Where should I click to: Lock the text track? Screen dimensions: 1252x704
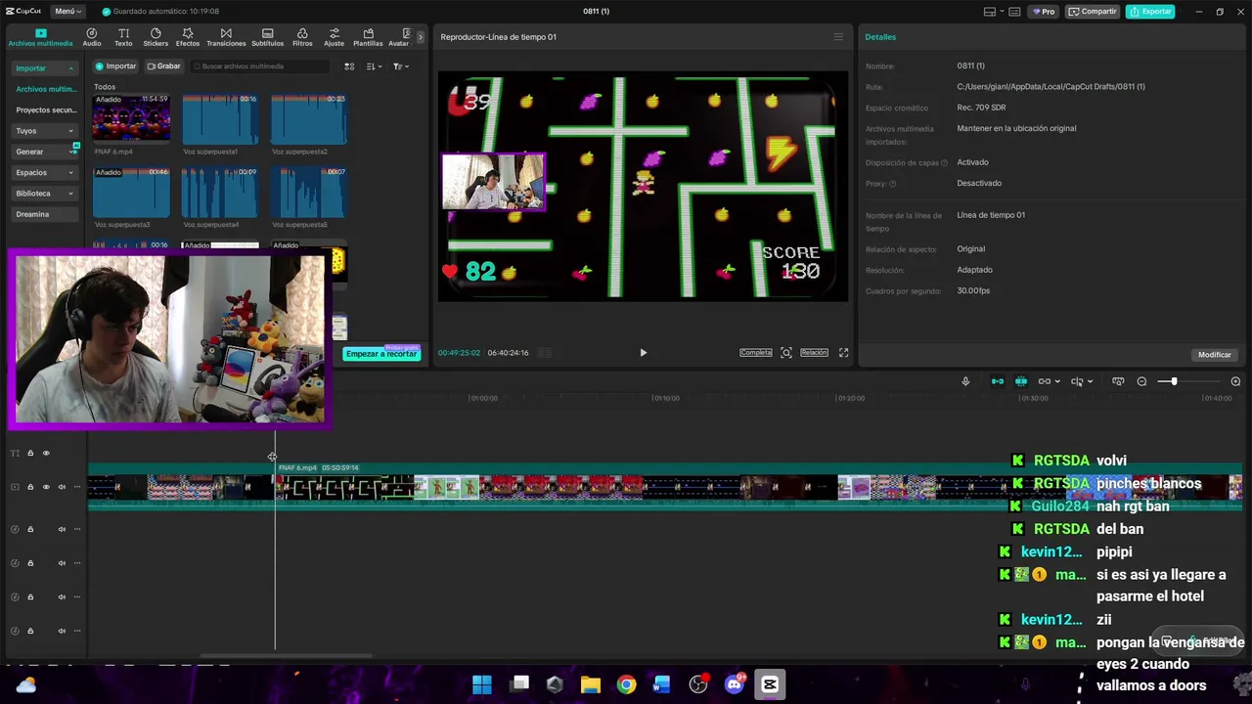[x=30, y=453]
